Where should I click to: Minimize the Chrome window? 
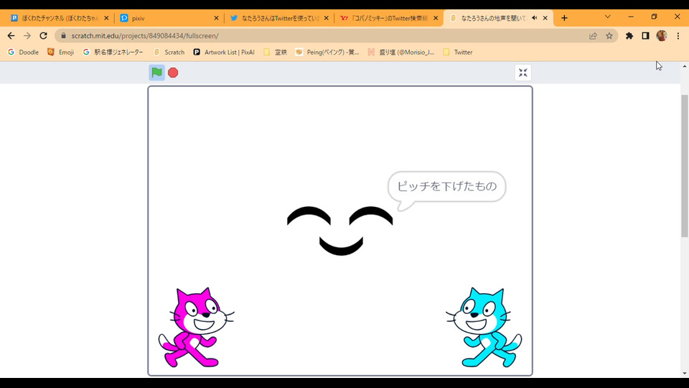[x=631, y=17]
